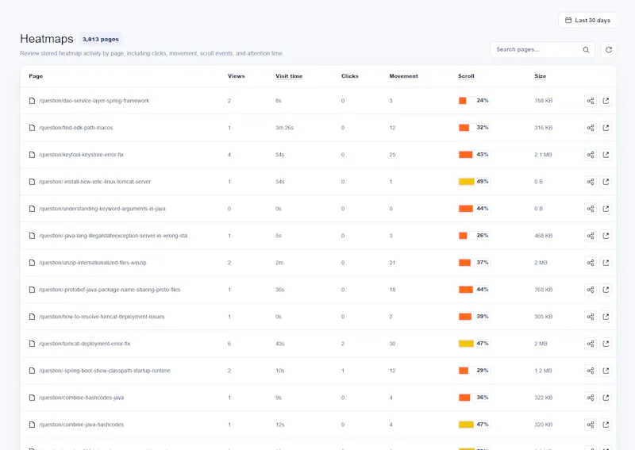
Task: Share the tomcat-deployment-error-fix row
Action: 591,344
